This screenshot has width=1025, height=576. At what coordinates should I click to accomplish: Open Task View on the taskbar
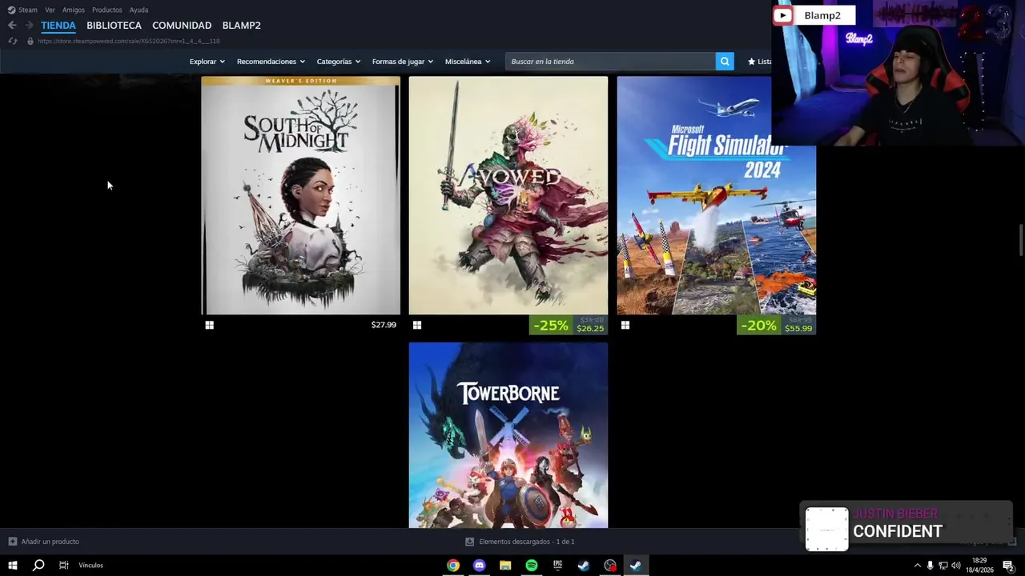(64, 566)
